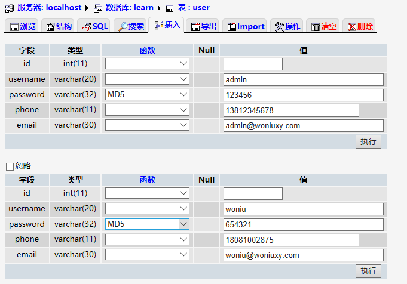407x284 pixels.
Task: Click the Structure (结构) tab icon
Action: (x=51, y=27)
